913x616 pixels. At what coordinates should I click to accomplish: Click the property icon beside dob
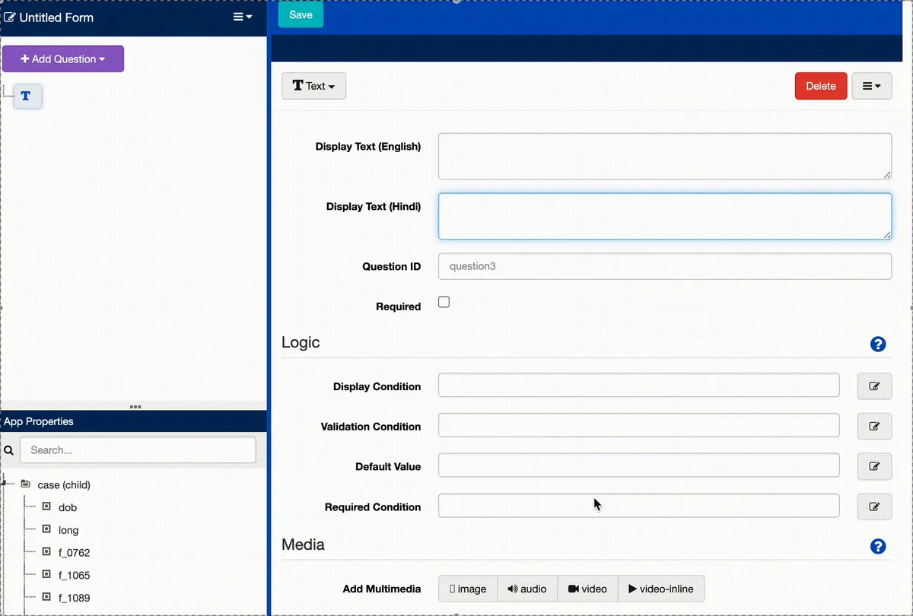46,506
